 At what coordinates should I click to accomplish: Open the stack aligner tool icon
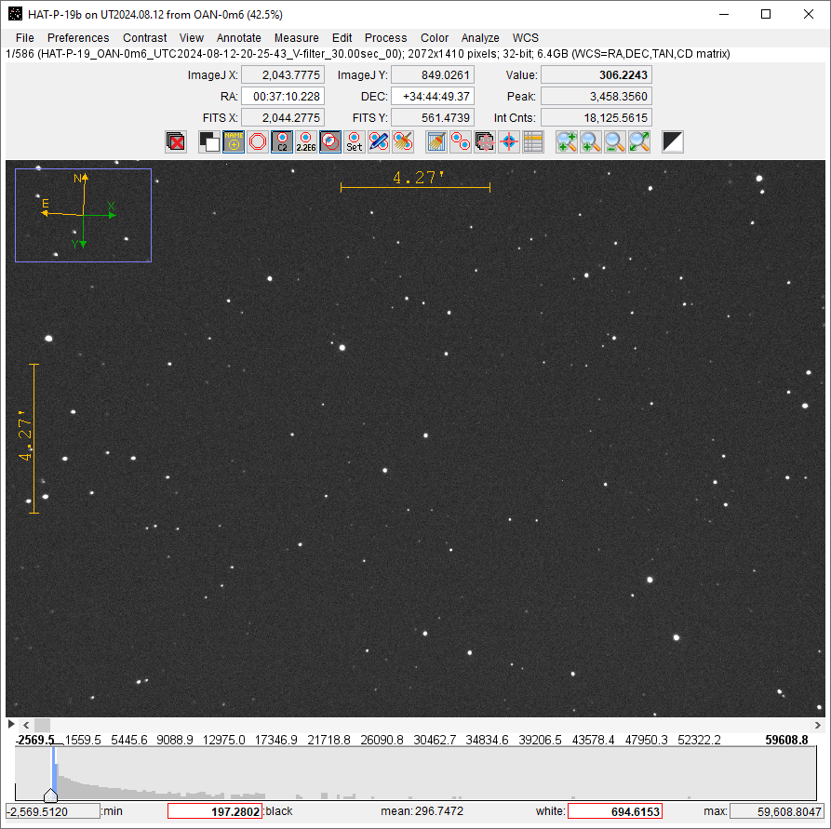pyautogui.click(x=485, y=141)
